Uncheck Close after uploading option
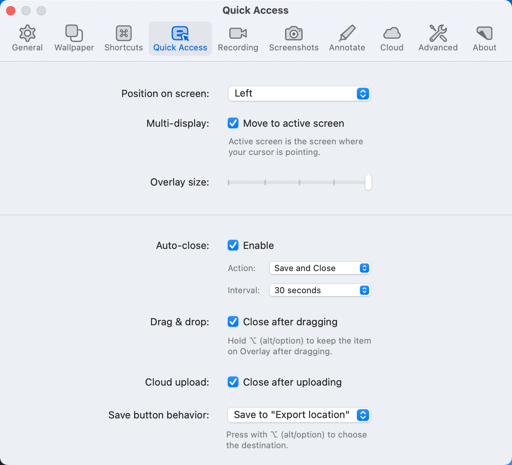Screen dimensions: 512x465 (233, 382)
